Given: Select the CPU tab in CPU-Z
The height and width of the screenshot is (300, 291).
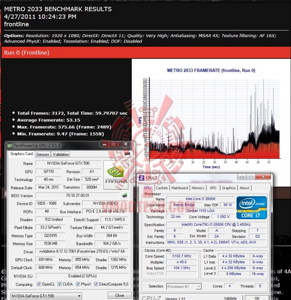Looking at the screenshot, I should click(x=147, y=187).
